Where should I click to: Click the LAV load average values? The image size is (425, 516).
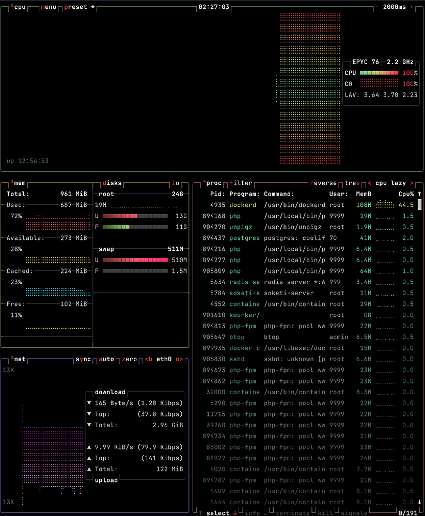390,95
